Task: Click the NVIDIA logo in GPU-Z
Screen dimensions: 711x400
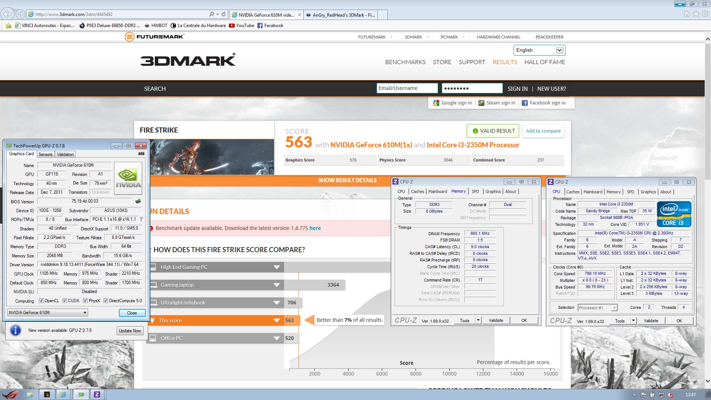Action: click(x=128, y=179)
